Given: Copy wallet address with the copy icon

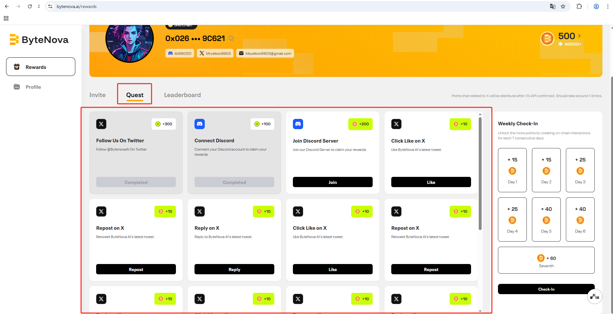Looking at the screenshot, I should click(231, 38).
